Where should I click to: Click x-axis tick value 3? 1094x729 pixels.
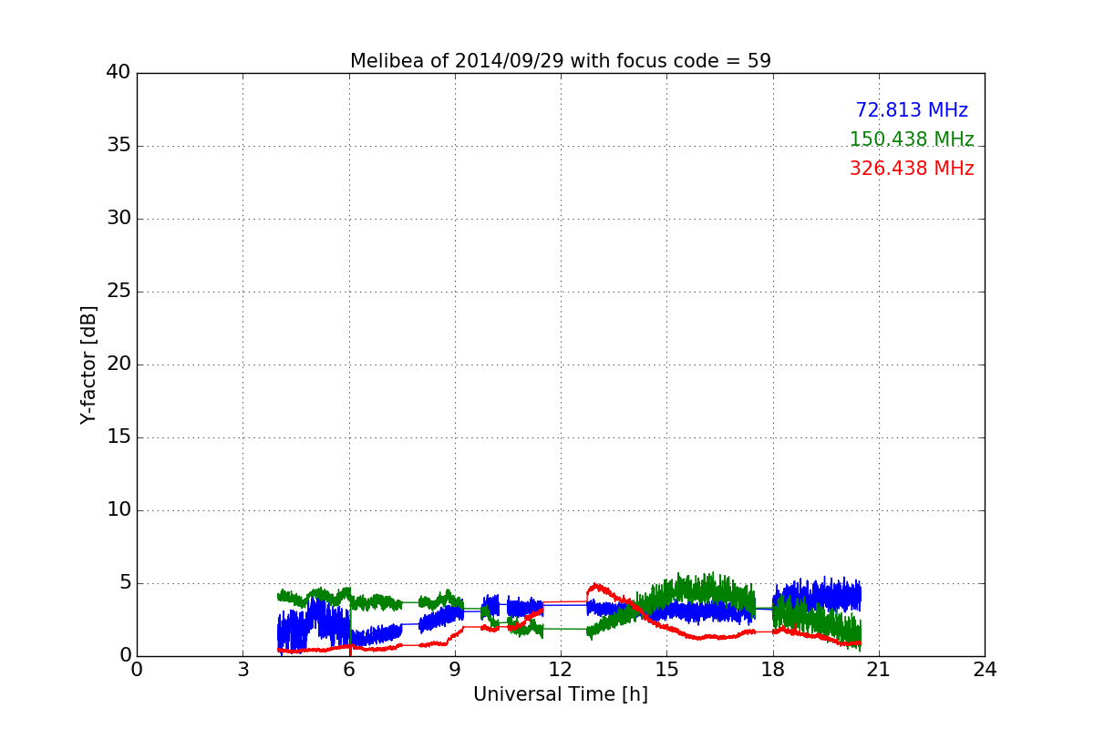click(243, 670)
